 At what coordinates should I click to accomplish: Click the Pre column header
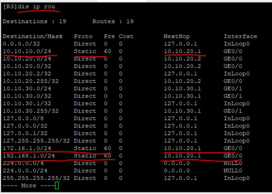[109, 36]
